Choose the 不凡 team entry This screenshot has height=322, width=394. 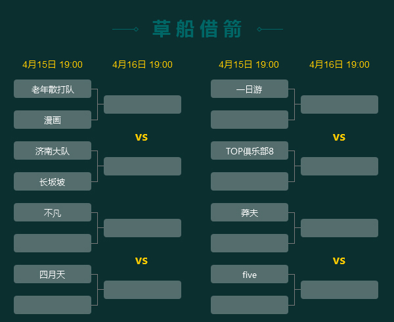tap(53, 212)
